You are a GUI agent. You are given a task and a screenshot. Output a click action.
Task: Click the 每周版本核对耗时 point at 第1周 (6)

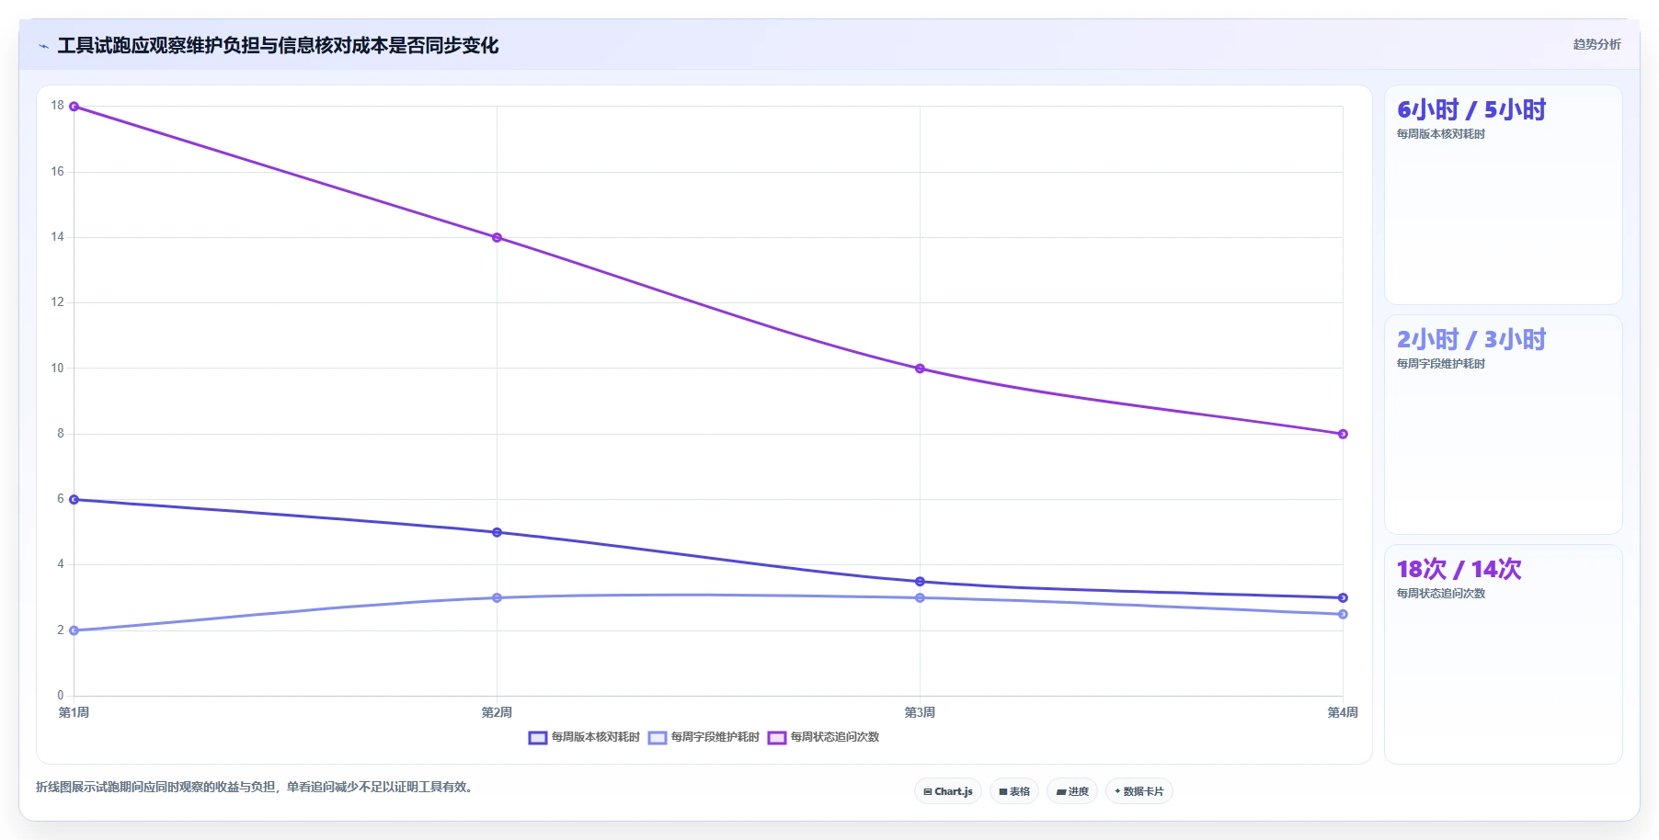(74, 500)
